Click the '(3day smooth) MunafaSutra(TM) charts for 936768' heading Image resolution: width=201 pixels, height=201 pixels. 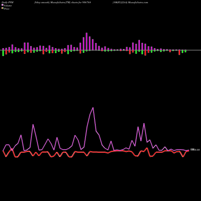[62, 2]
